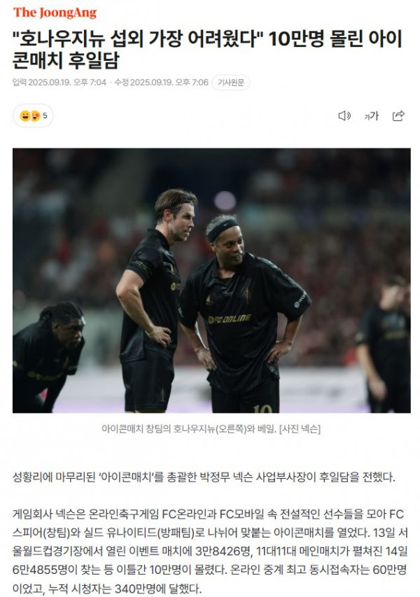Image resolution: width=420 pixels, height=597 pixels.
Task: Click FC ONLINE logo on the jersey
Action: [x=229, y=319]
